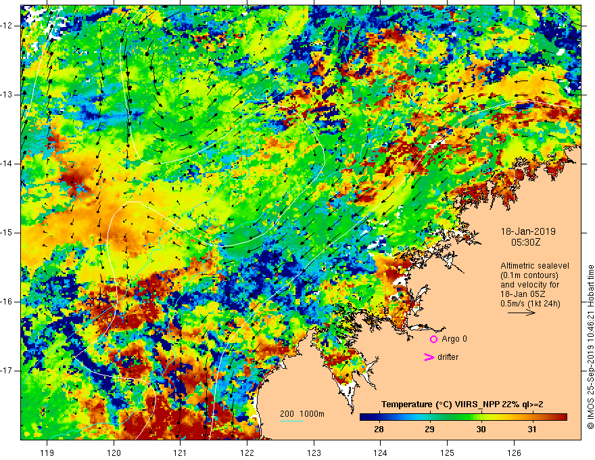
Task: Click the IMOS copyright timestamp text
Action: click(x=590, y=347)
